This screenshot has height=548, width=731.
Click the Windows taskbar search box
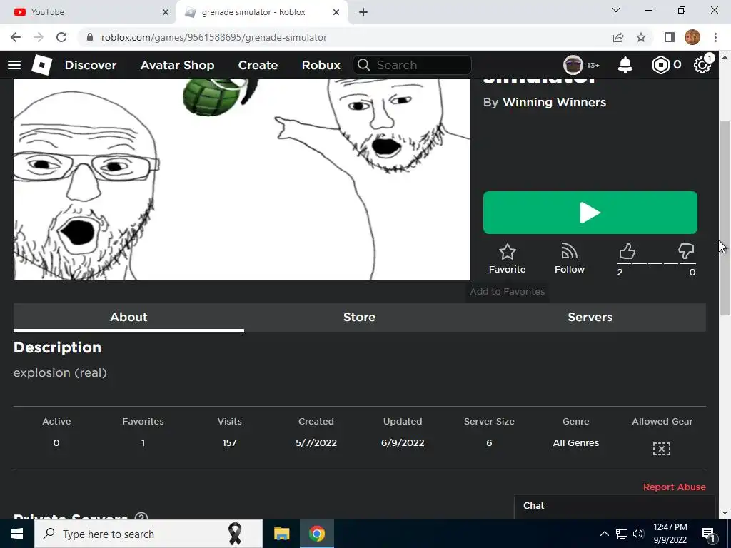tap(148, 534)
